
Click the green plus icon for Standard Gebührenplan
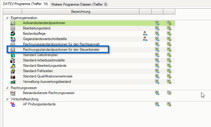tap(169, 55)
